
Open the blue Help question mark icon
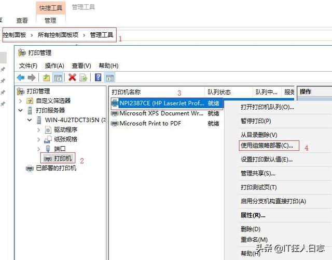coord(98,77)
